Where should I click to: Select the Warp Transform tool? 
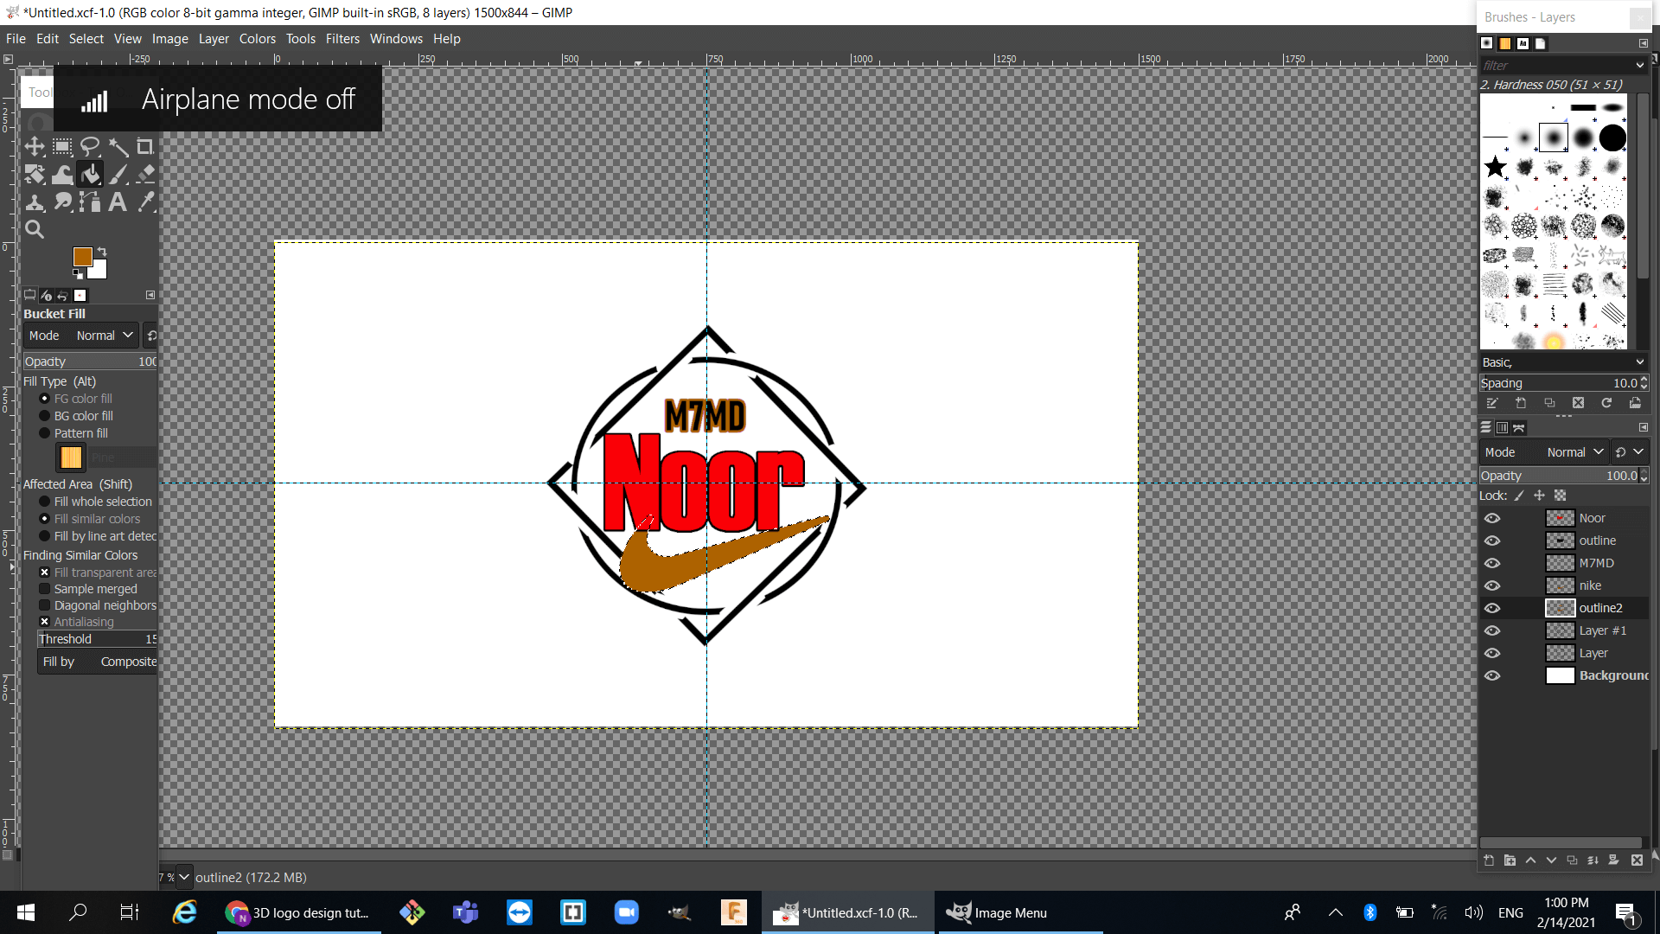62,174
